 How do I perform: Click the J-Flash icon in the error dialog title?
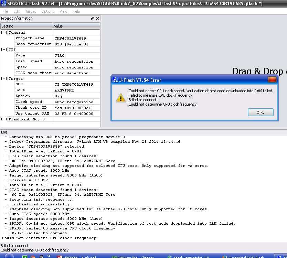pyautogui.click(x=115, y=80)
